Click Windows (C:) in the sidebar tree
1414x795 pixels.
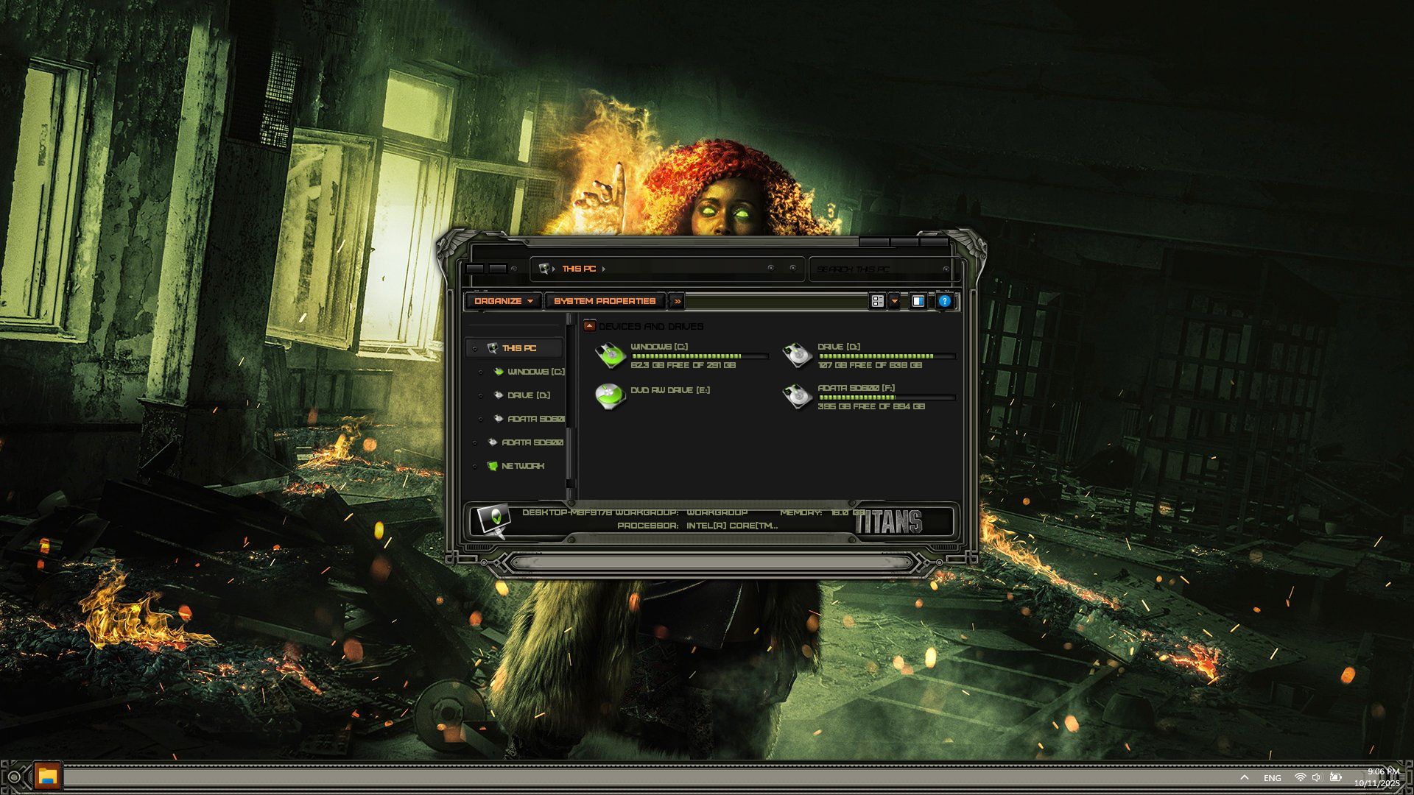535,372
